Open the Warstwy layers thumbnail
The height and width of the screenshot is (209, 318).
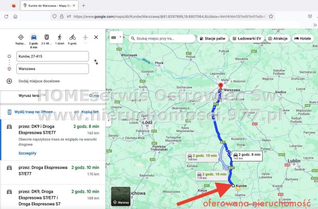[121, 196]
